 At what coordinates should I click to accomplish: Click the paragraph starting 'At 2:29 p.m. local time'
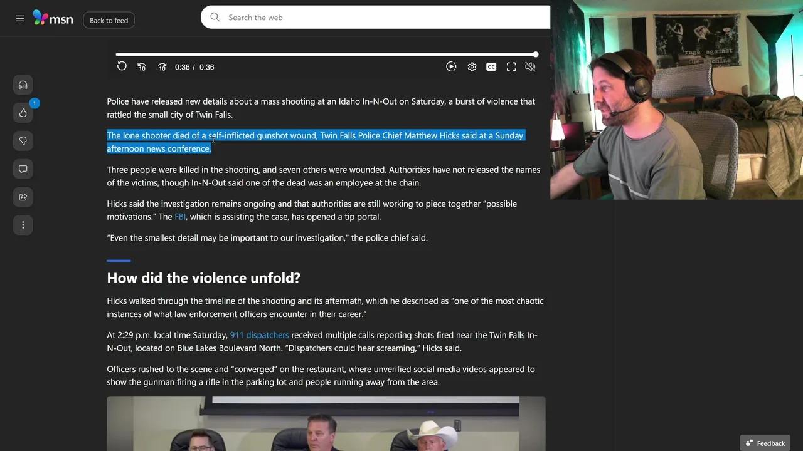322,341
